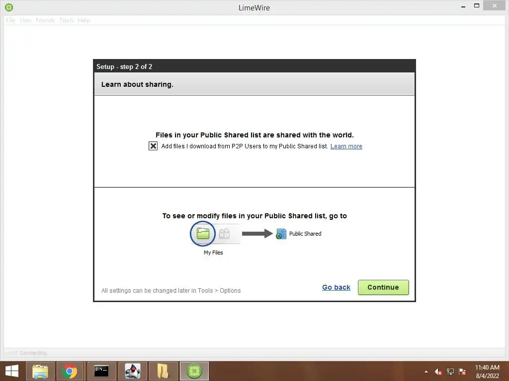
Task: Uncheck the add downloaded files sharing checkbox
Action: point(153,146)
